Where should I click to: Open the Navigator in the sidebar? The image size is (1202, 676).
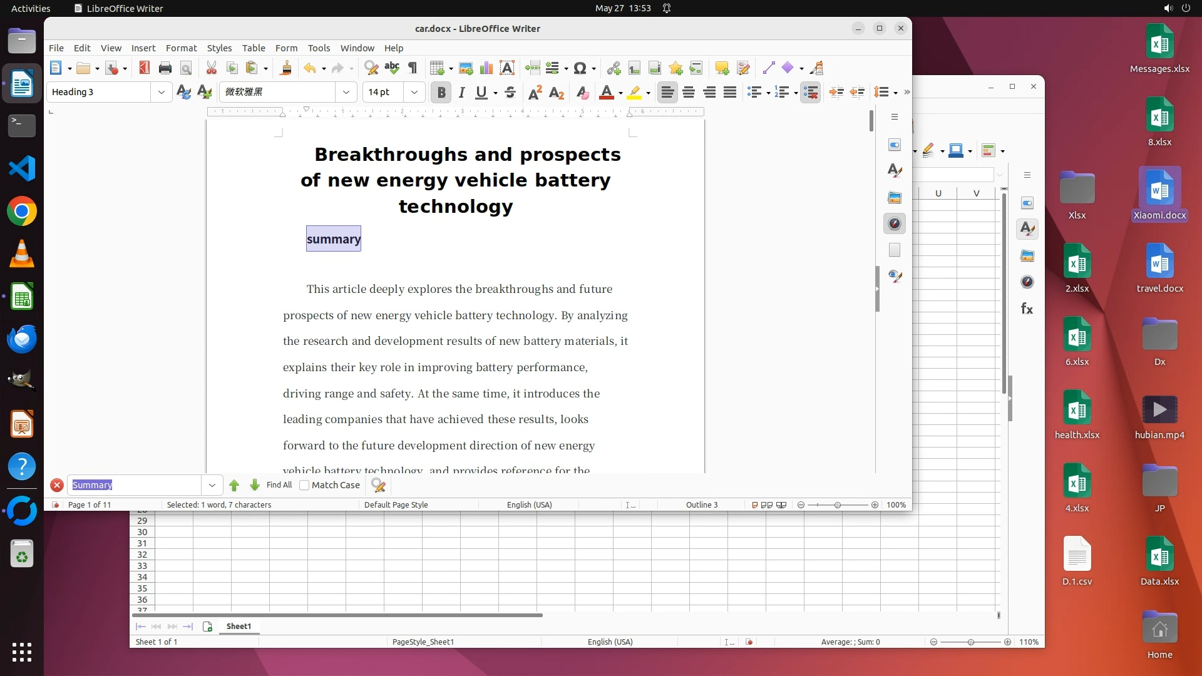[x=895, y=224]
